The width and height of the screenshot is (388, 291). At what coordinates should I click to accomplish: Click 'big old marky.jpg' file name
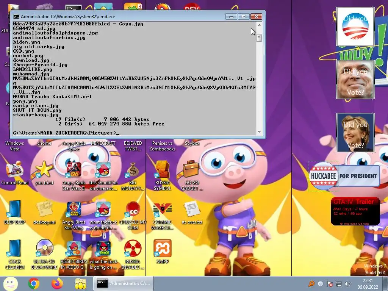[x=39, y=47]
